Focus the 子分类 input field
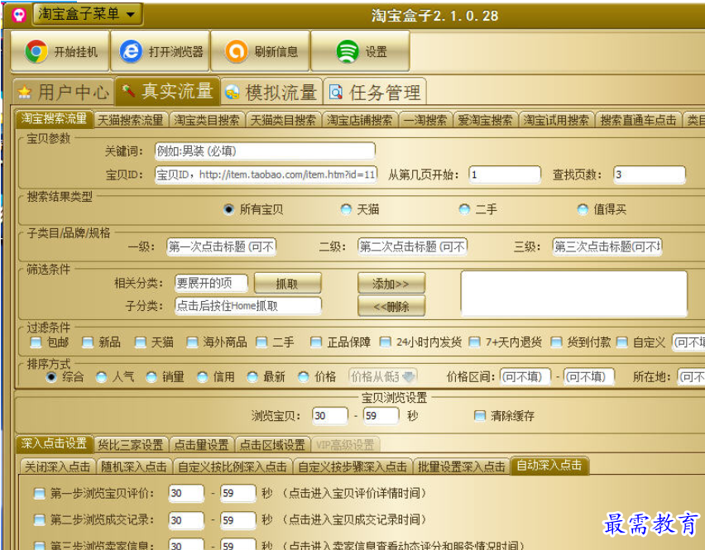Viewport: 705px width, 550px height. 248,306
